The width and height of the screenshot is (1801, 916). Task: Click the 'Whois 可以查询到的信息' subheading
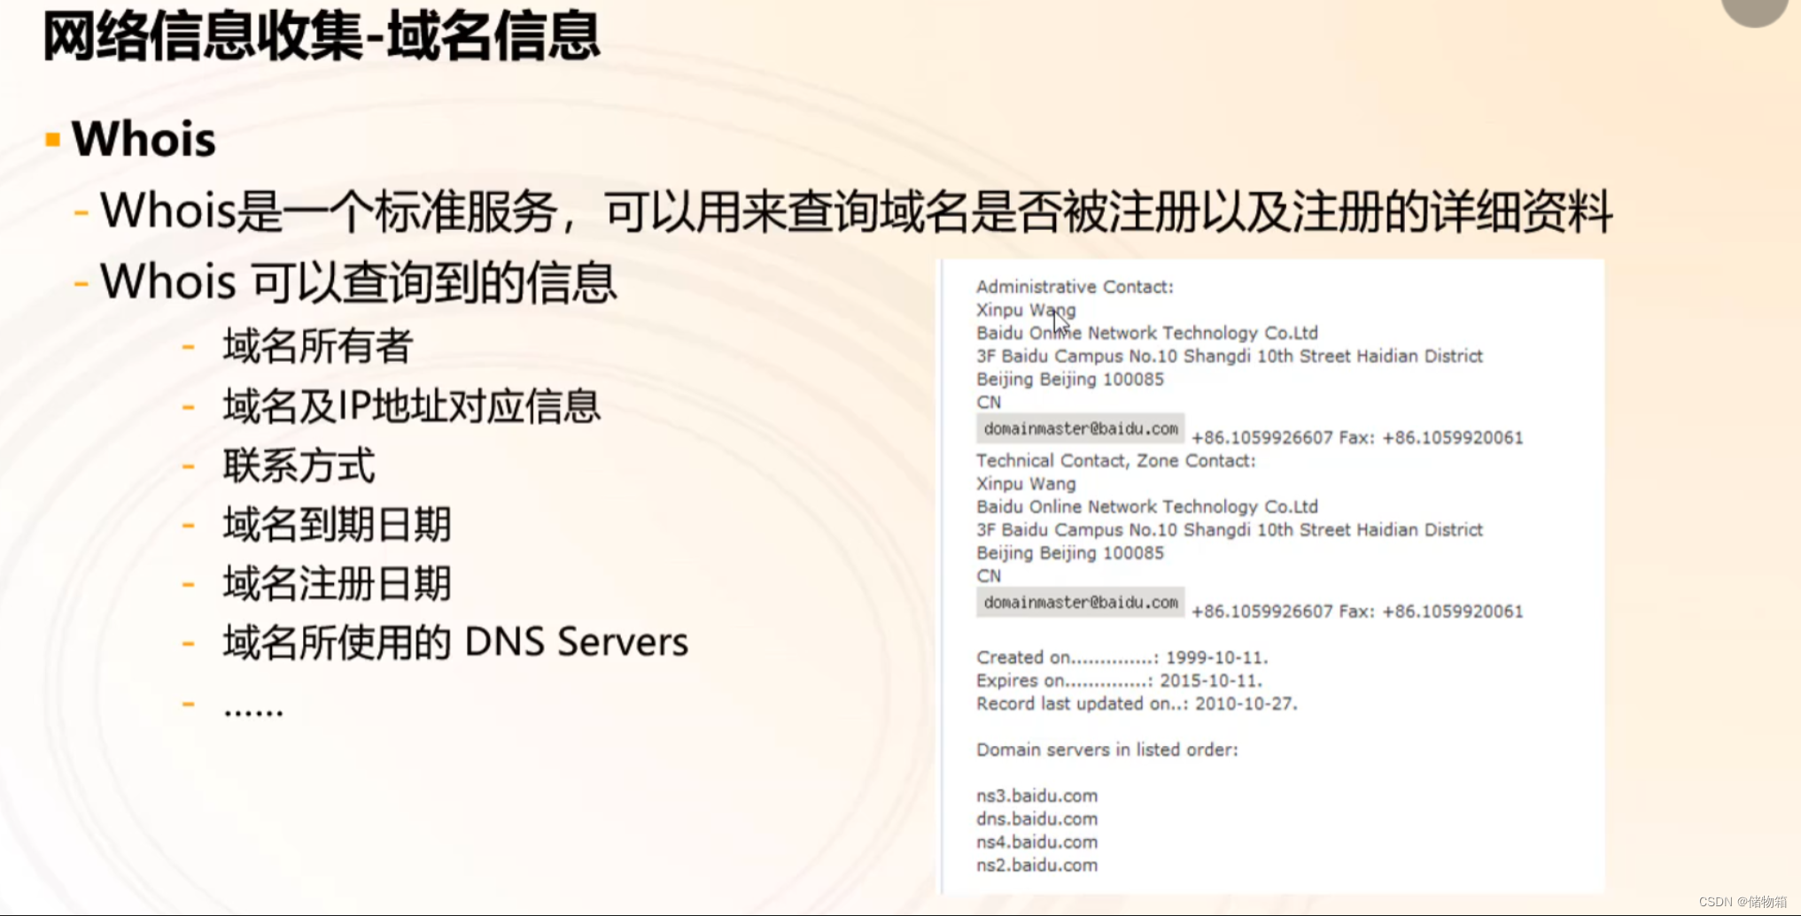[x=358, y=282]
